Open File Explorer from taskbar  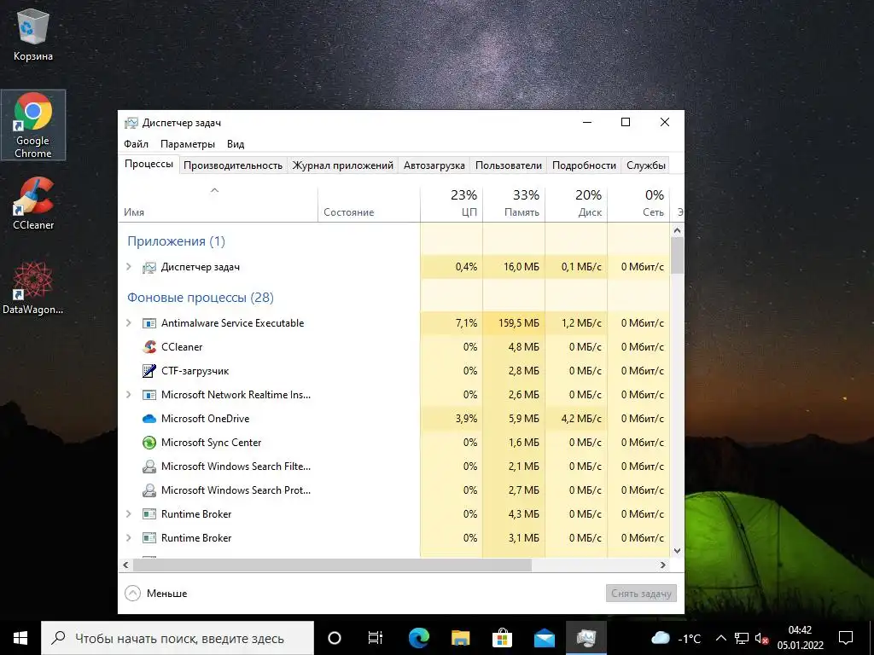point(460,638)
